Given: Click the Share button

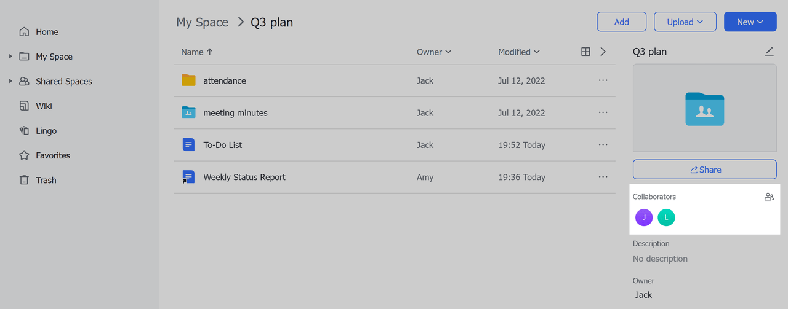Looking at the screenshot, I should point(704,170).
